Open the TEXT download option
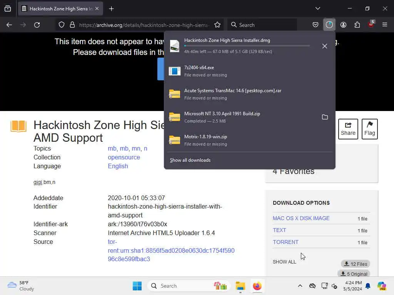Screen dimensions: 394x295 coord(279,230)
